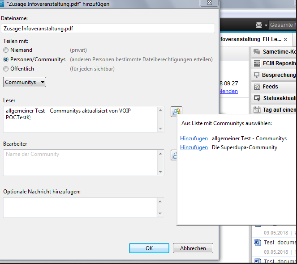Click into the Dateiname text field

pos(108,29)
